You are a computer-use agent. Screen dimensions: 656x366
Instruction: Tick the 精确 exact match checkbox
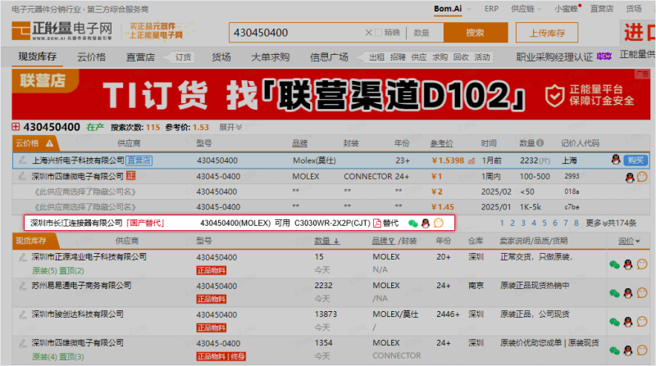(x=378, y=33)
